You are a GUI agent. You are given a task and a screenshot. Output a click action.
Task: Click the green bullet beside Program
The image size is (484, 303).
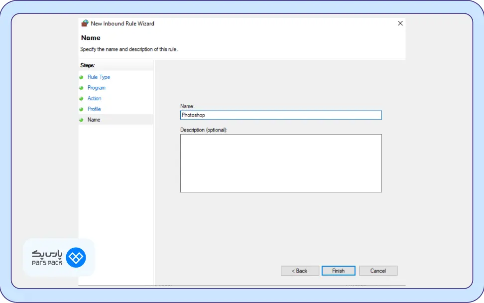81,88
